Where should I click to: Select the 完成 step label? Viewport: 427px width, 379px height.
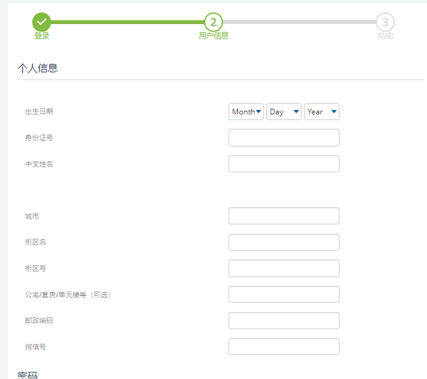click(x=385, y=36)
